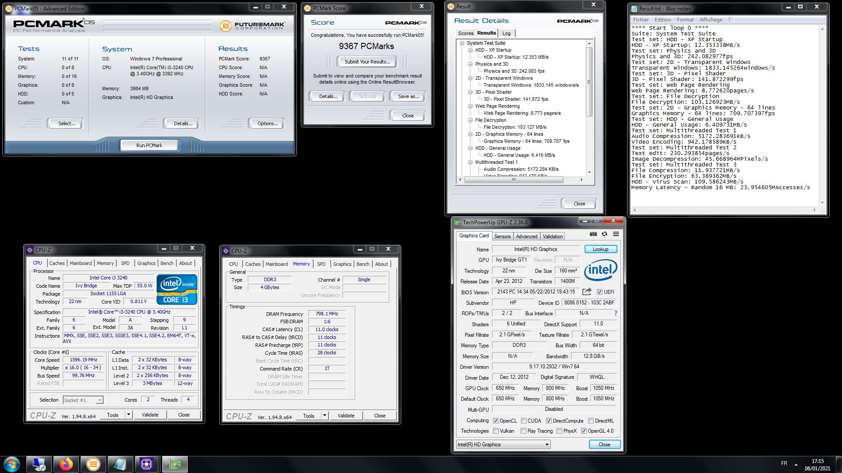Click Run PCMark button
This screenshot has width=842, height=473.
tap(149, 145)
